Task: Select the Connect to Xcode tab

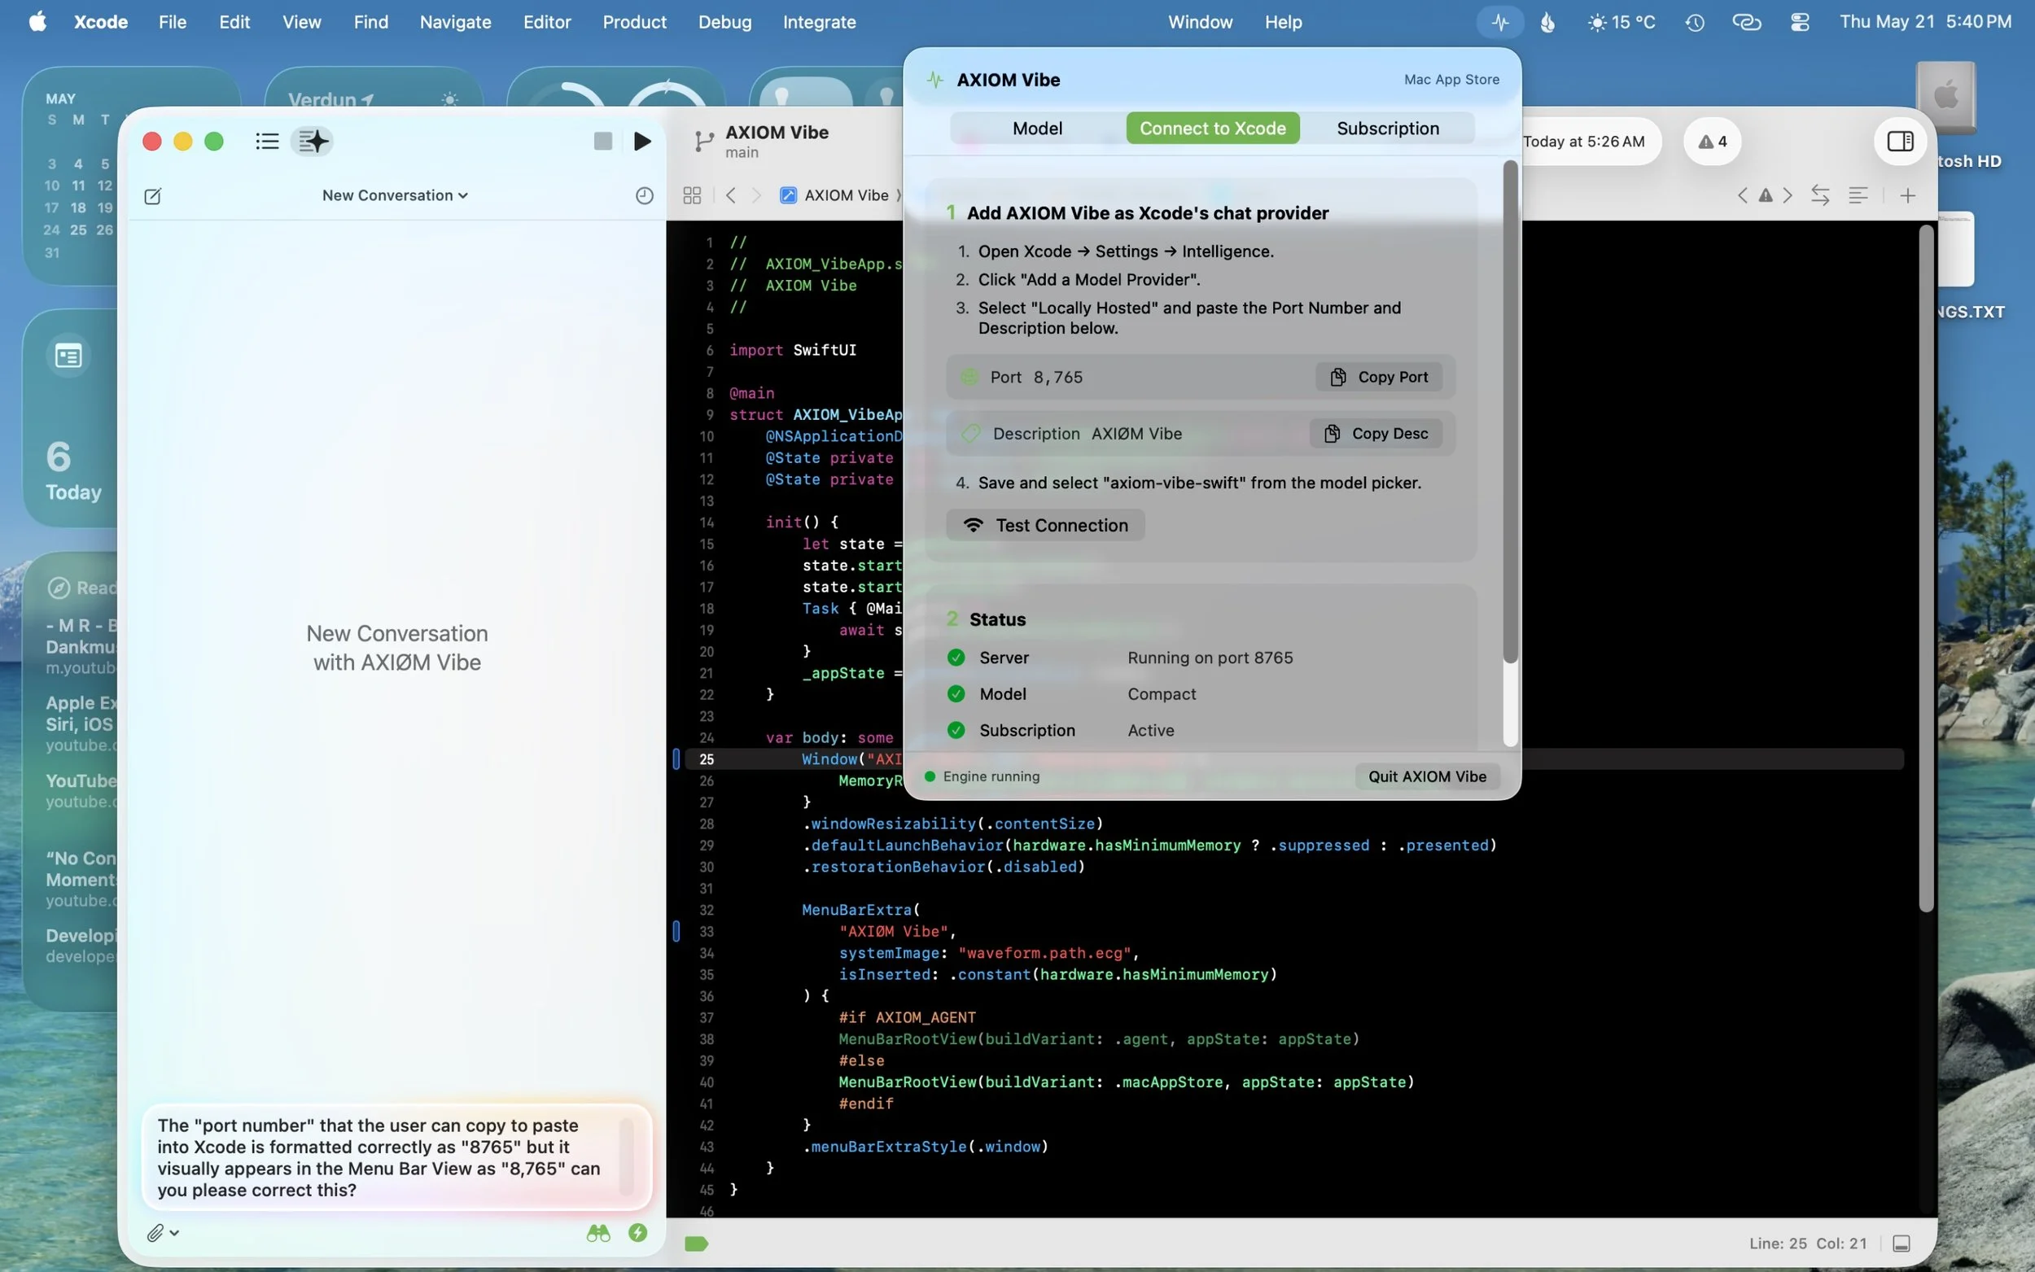Action: coord(1212,128)
